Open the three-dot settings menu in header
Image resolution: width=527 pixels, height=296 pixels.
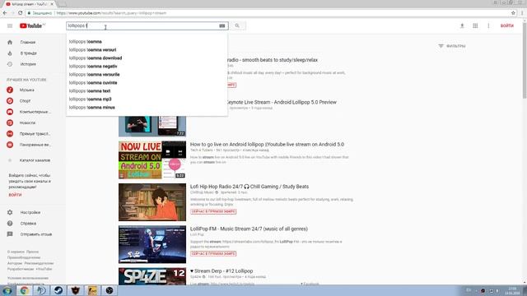point(488,25)
